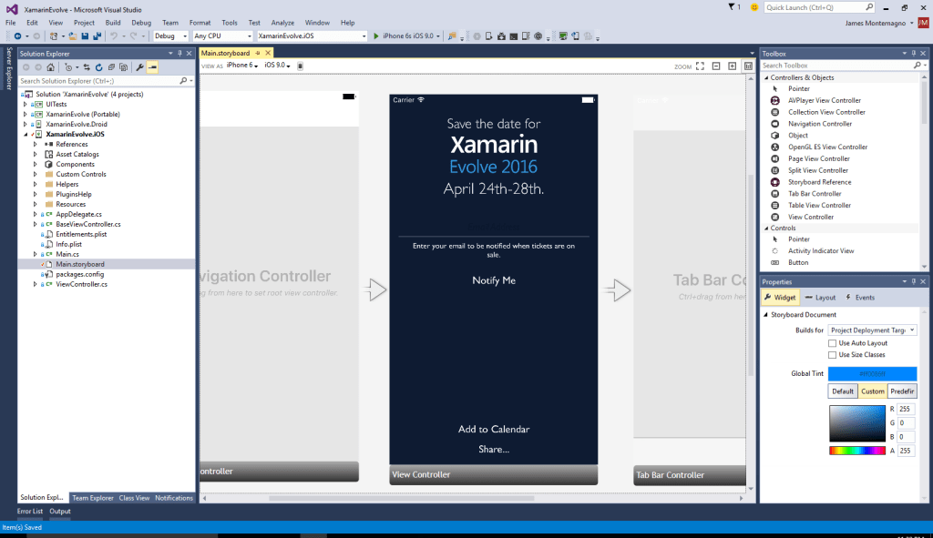
Task: Toggle auto-hide pin on Properties panel
Action: point(913,282)
